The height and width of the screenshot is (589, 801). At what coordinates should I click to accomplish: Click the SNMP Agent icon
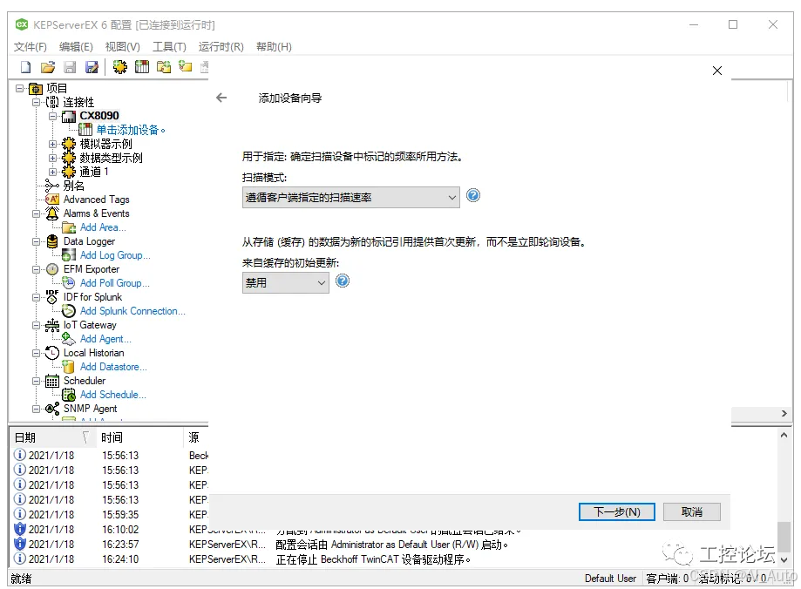tap(52, 409)
